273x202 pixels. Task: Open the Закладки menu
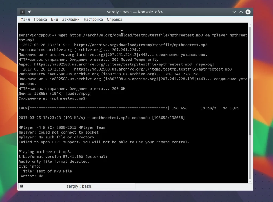pyautogui.click(x=71, y=19)
